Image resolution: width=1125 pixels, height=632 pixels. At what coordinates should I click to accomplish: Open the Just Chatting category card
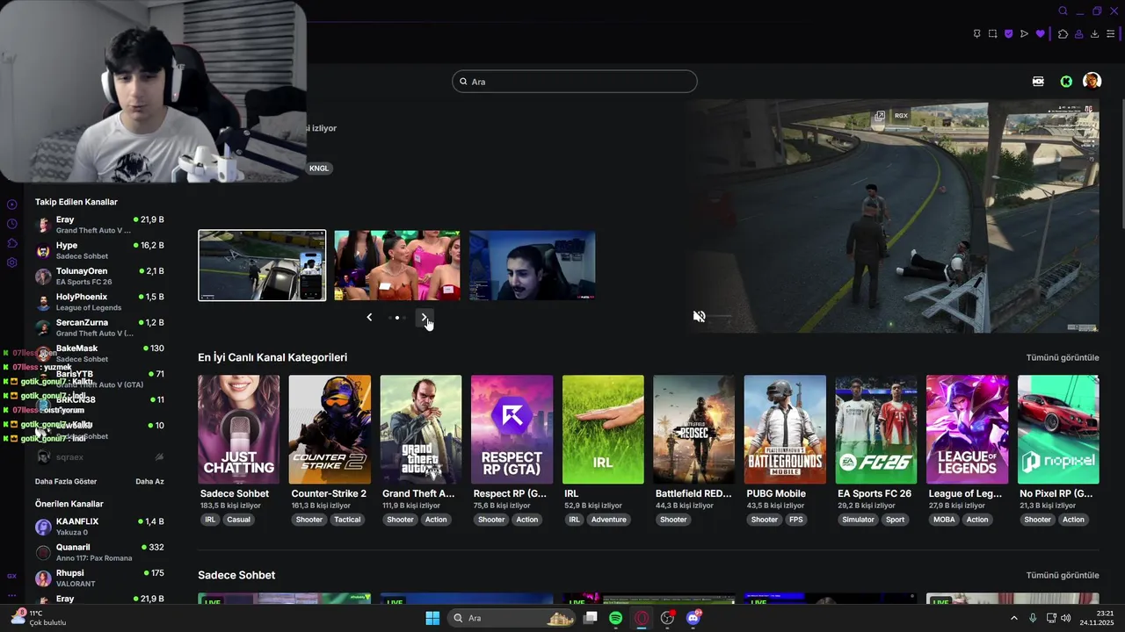click(239, 429)
